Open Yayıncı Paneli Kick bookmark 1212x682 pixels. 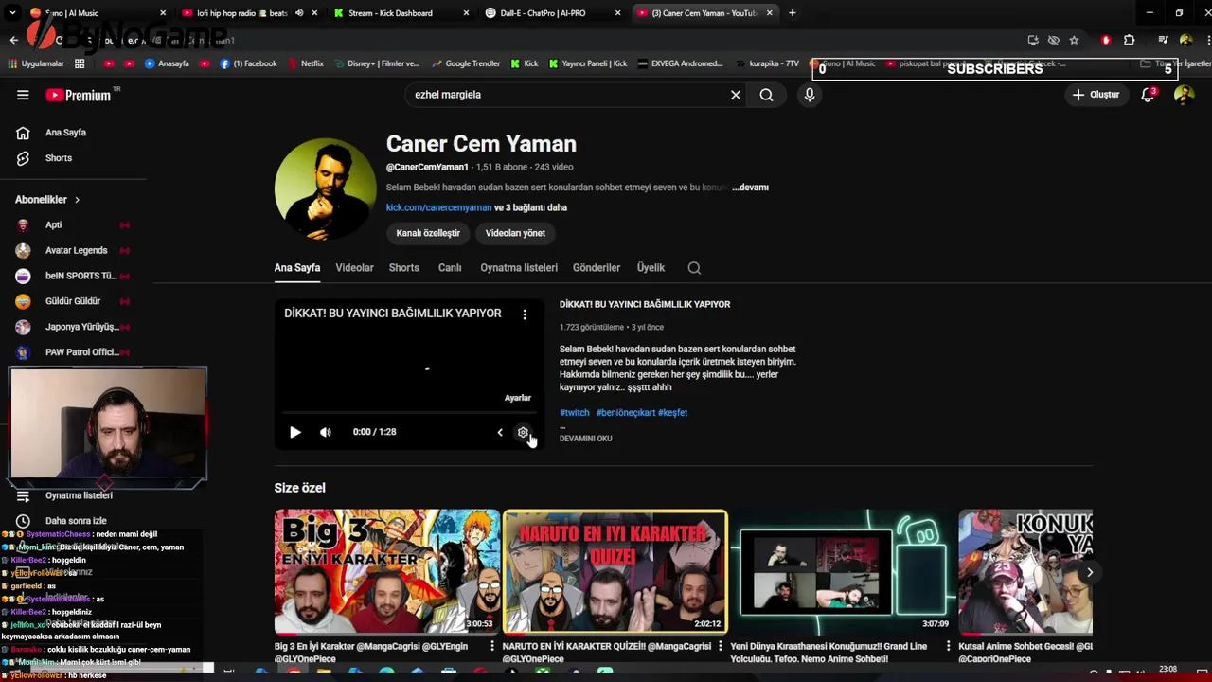[587, 63]
